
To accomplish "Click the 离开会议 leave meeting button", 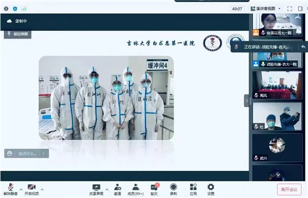I will pos(289,190).
